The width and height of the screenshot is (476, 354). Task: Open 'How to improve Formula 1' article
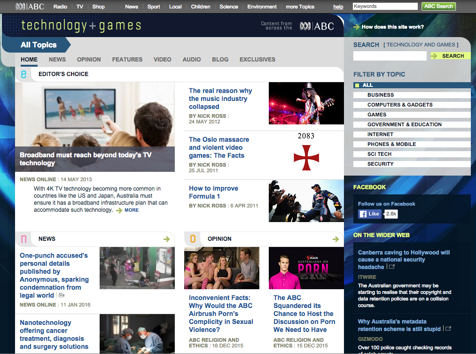click(x=213, y=192)
